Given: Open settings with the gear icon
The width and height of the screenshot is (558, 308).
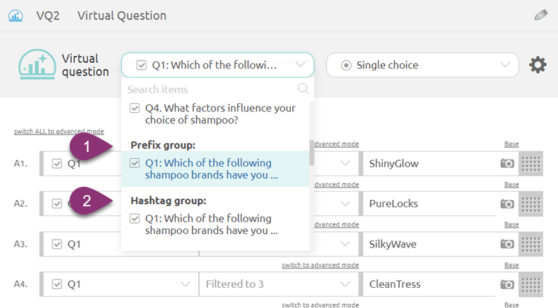Looking at the screenshot, I should pos(537,65).
